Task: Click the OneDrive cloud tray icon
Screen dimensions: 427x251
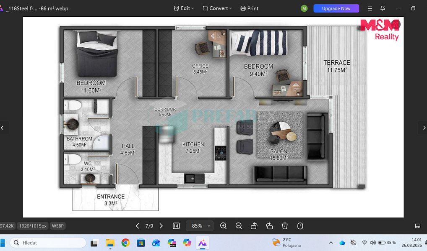Action: click(342, 243)
